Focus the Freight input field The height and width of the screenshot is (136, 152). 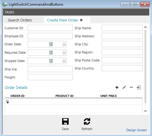tap(50, 77)
